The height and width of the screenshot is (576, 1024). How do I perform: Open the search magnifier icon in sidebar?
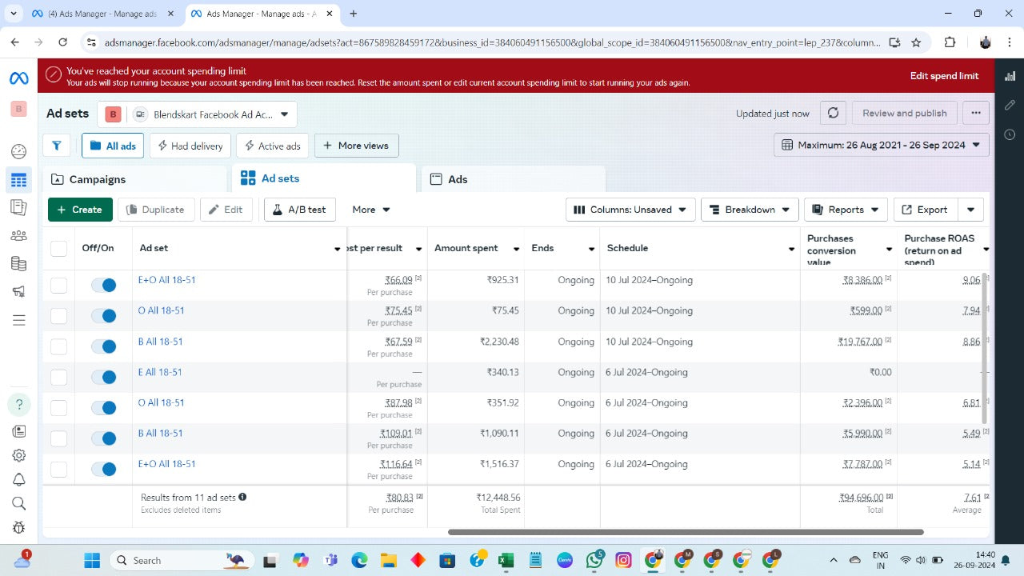point(19,503)
